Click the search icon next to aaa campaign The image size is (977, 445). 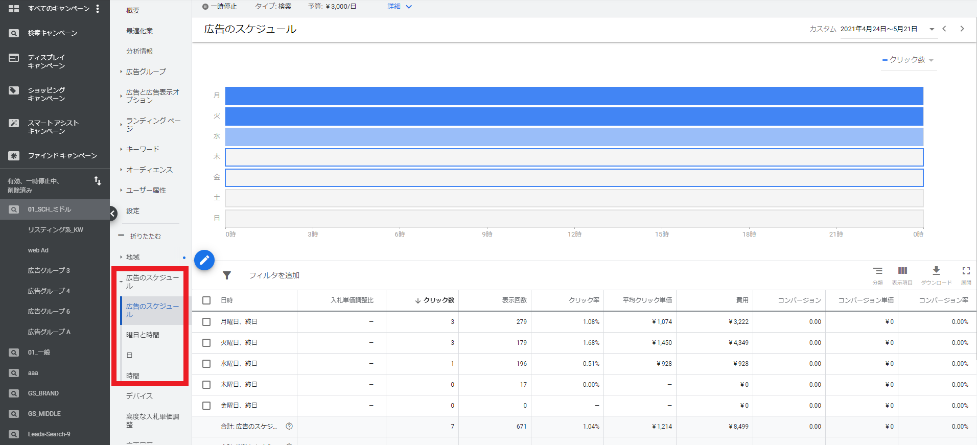pyautogui.click(x=14, y=373)
